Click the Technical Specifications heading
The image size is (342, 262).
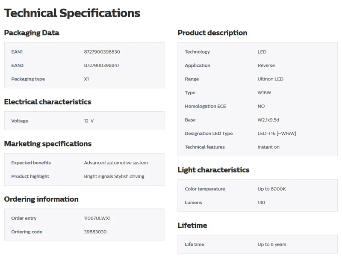[72, 13]
